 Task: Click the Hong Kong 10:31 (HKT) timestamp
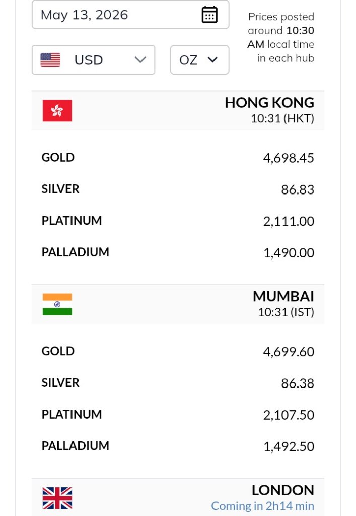[282, 118]
